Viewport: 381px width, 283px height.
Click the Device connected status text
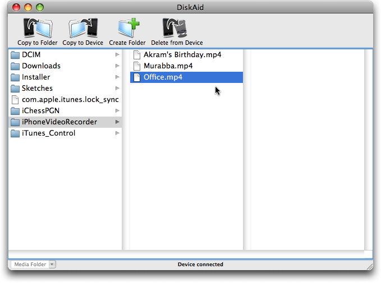point(200,265)
